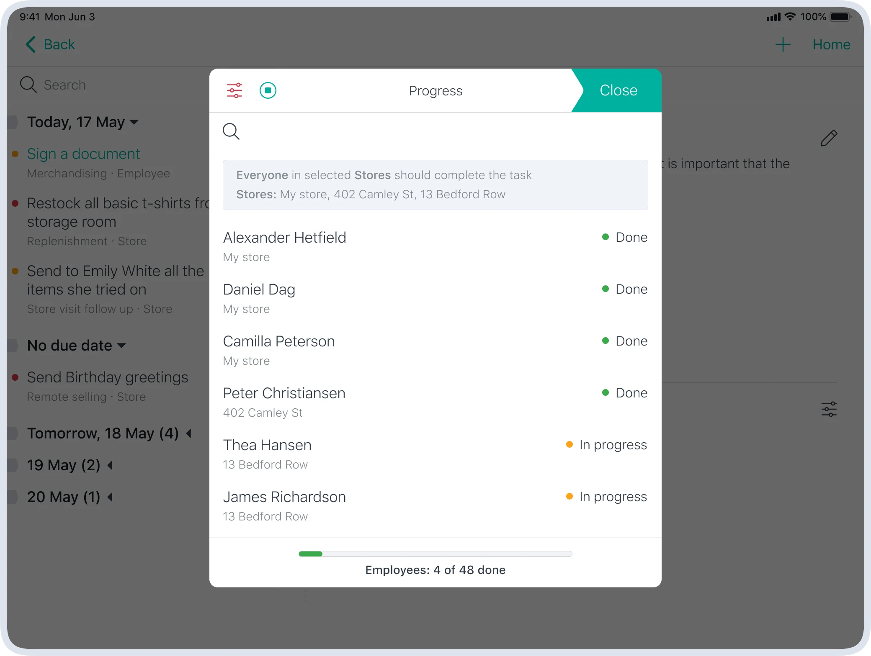
Task: Click the battery icon in status bar
Action: (841, 17)
